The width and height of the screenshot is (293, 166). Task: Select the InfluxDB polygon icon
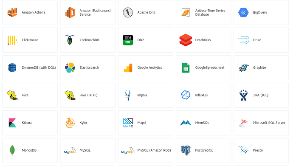coord(186,95)
